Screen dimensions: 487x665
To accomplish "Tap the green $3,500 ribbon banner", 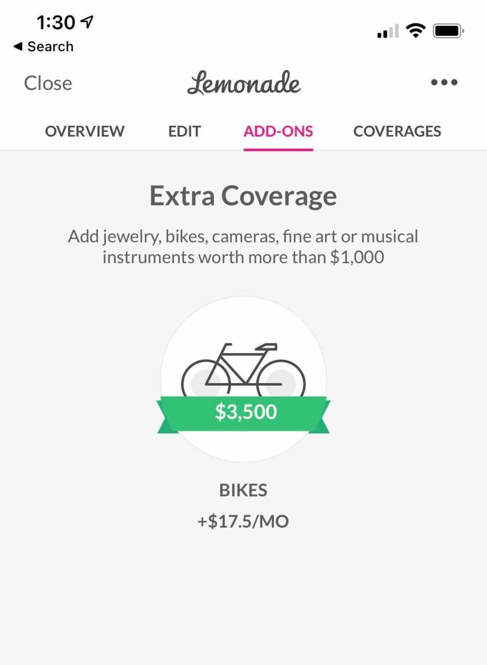I will (243, 414).
